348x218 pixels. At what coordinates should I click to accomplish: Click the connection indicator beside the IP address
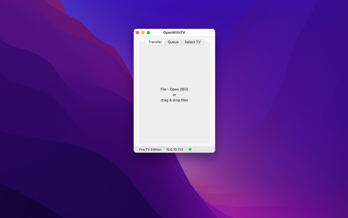click(189, 149)
